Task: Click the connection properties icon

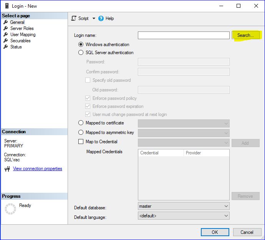Action: tap(7, 169)
